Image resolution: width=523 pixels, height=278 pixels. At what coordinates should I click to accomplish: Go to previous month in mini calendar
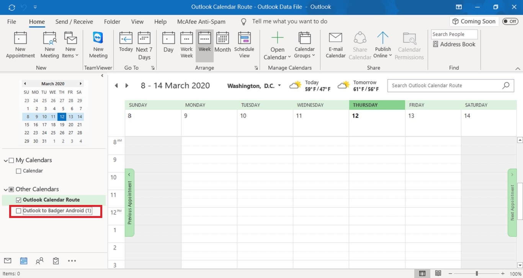(x=25, y=84)
